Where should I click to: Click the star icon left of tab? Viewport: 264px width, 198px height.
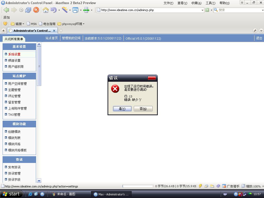[x=3, y=31]
